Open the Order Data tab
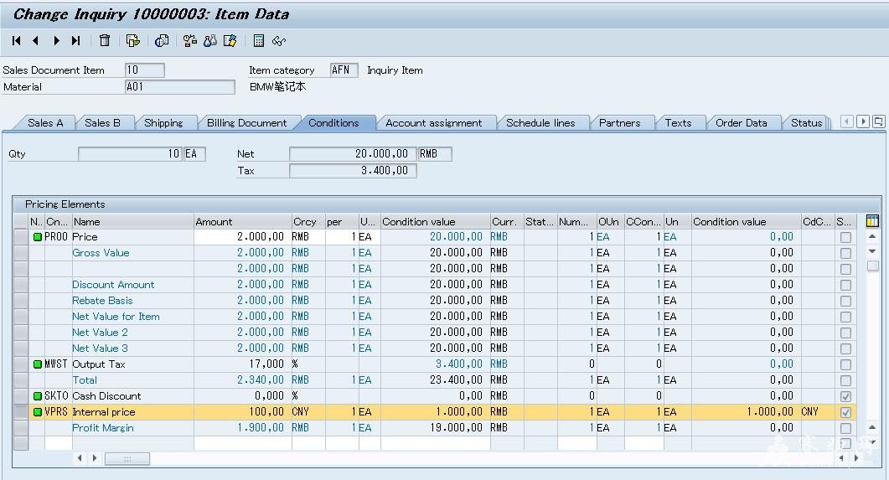The height and width of the screenshot is (480, 889). [x=741, y=123]
